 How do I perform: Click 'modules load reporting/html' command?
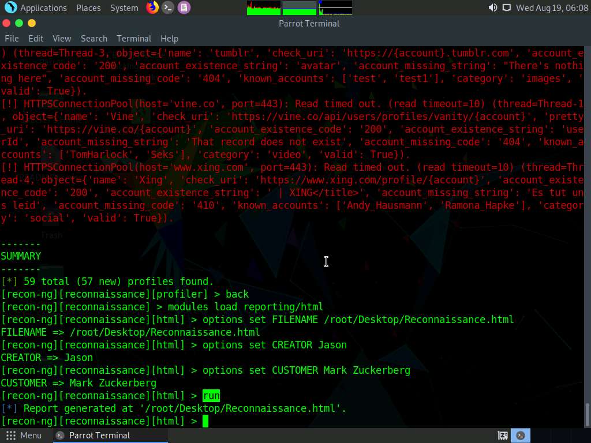coord(245,307)
